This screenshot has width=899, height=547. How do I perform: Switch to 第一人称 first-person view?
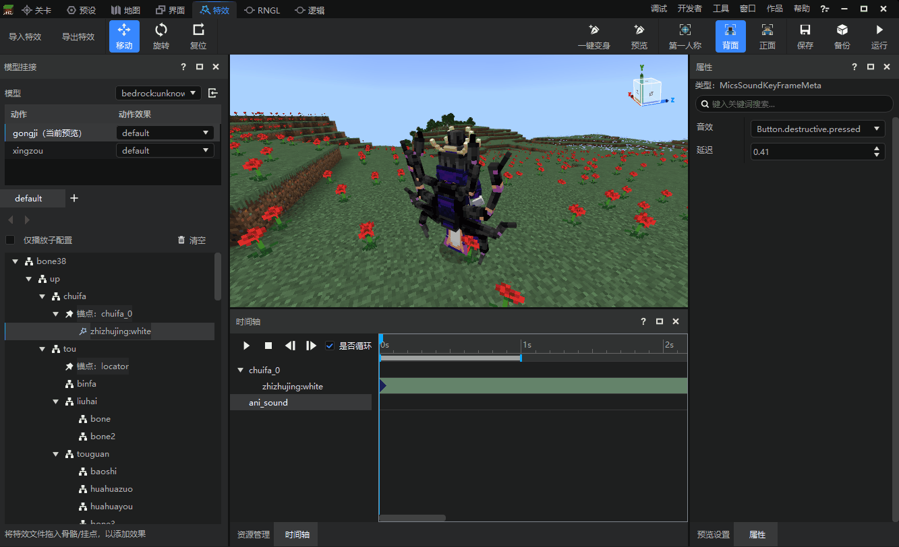click(685, 36)
